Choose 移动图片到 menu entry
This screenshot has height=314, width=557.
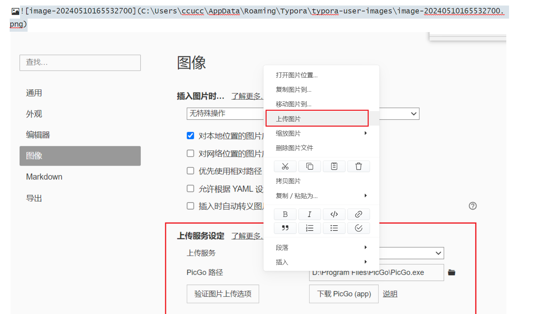click(x=321, y=104)
